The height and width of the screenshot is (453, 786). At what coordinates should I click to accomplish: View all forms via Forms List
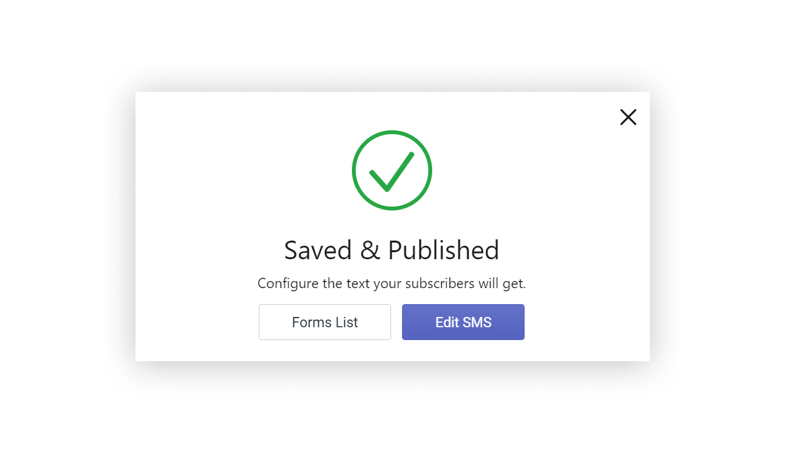click(x=325, y=322)
